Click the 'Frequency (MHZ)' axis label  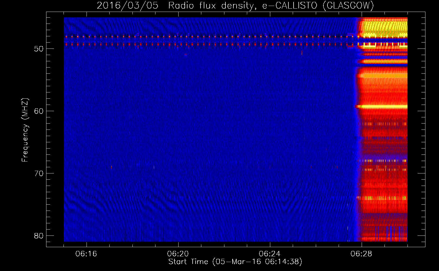(25, 130)
